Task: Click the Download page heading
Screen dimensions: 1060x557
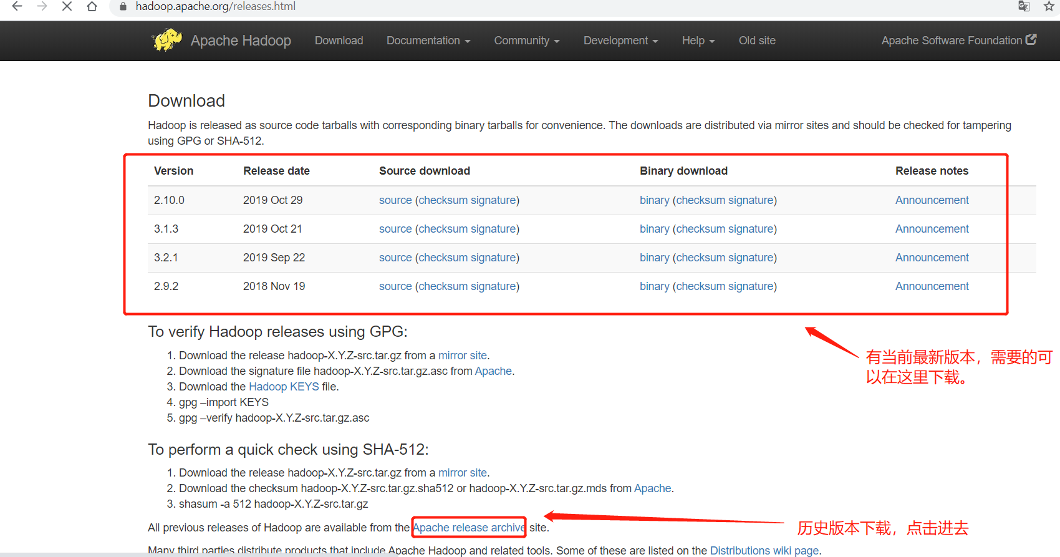Action: tap(186, 101)
